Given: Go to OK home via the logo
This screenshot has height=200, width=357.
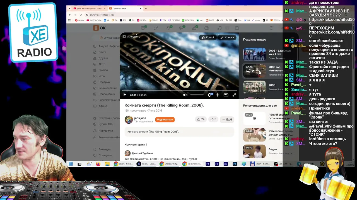Looking at the screenshot, I should (x=99, y=28).
